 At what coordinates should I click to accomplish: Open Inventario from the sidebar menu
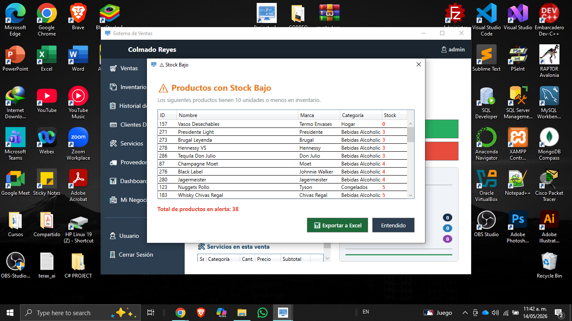(x=128, y=87)
